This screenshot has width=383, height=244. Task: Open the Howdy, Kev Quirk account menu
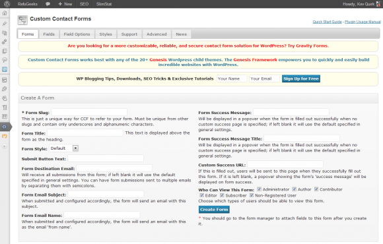click(x=359, y=4)
